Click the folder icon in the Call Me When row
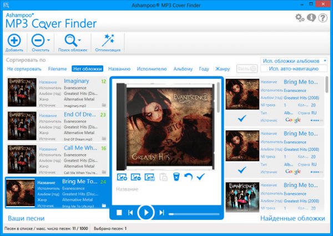This screenshot has height=236, width=333. pos(104,172)
